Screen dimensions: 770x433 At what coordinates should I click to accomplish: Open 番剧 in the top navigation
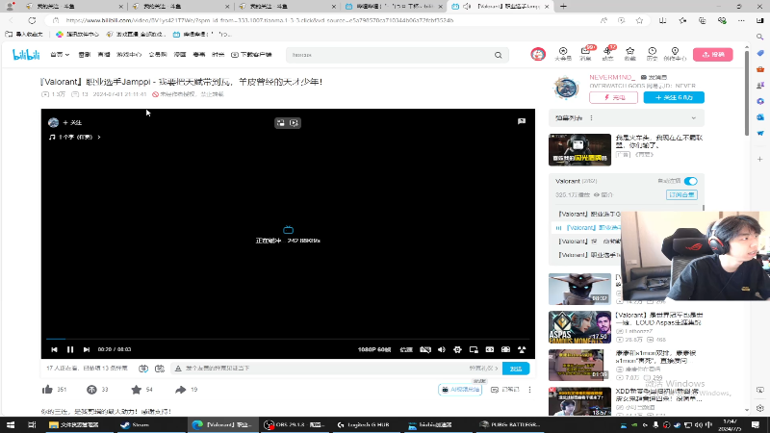(85, 55)
